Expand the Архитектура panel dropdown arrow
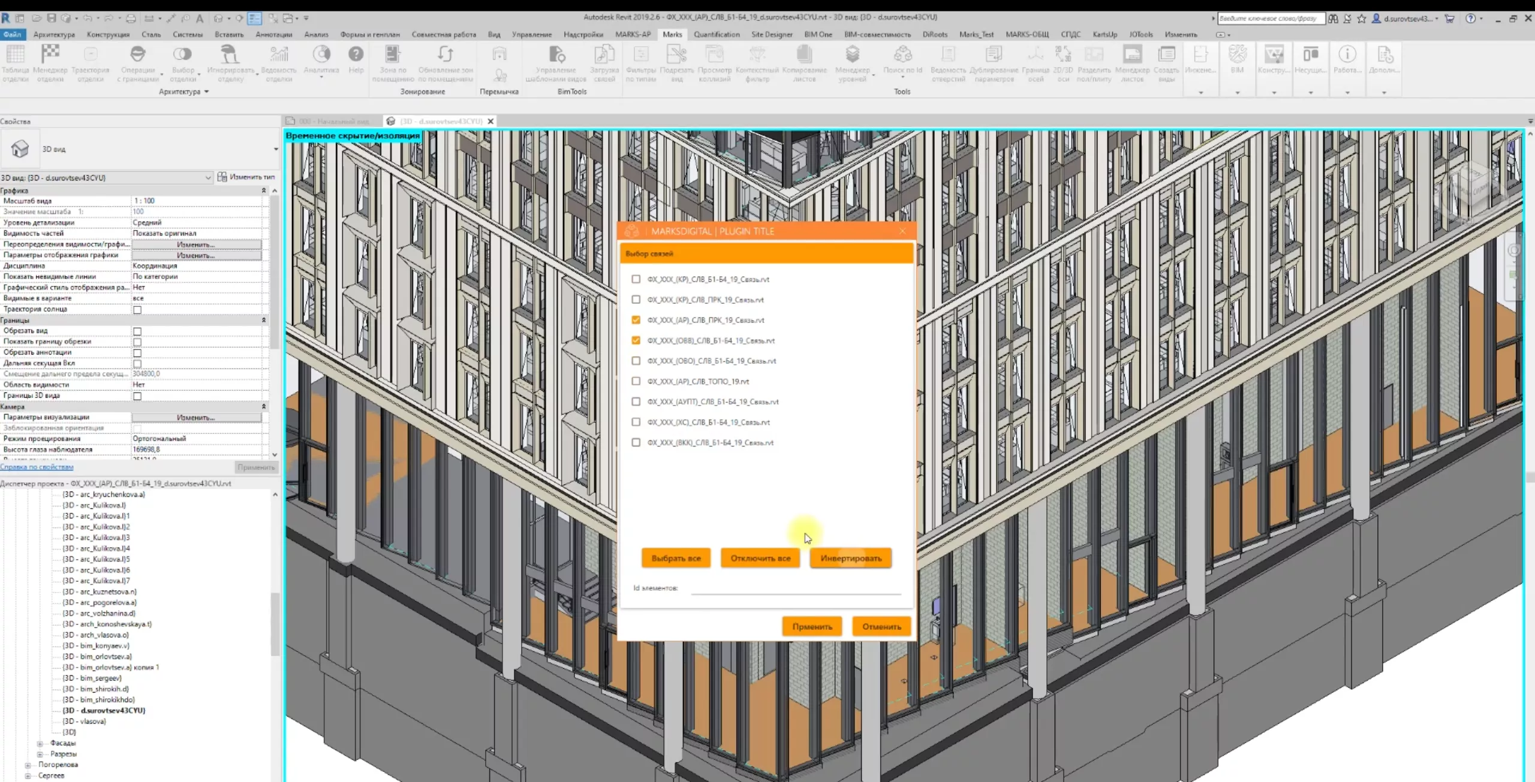The width and height of the screenshot is (1535, 782). click(x=206, y=92)
